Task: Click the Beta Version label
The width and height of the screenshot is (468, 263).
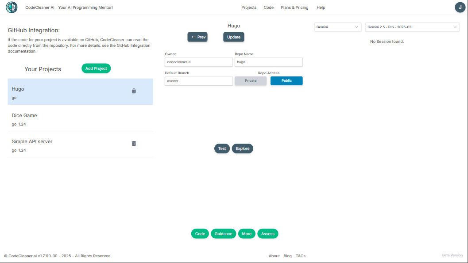Action: click(x=452, y=255)
